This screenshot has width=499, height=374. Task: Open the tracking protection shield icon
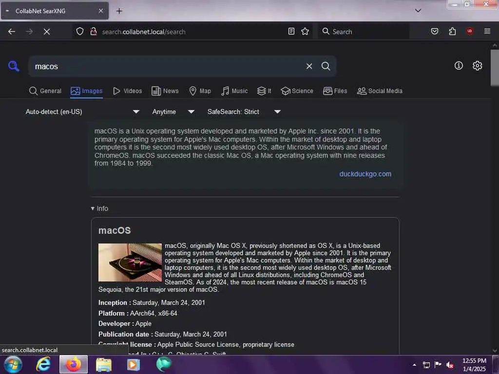(80, 32)
